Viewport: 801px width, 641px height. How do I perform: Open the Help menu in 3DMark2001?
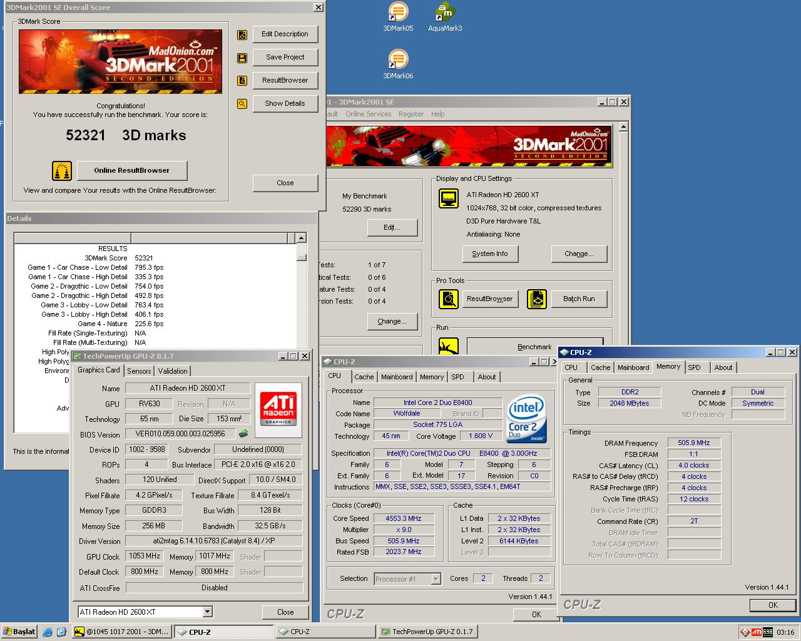click(x=438, y=114)
